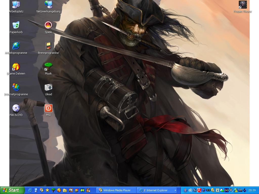
Task: Expand the Internet Explorer group dropdown arrow
Action: [x=176, y=190]
